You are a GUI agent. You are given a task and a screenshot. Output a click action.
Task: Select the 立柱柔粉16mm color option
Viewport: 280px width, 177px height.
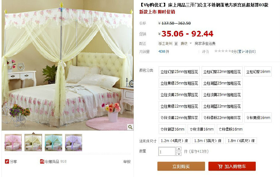(x=230, y=129)
